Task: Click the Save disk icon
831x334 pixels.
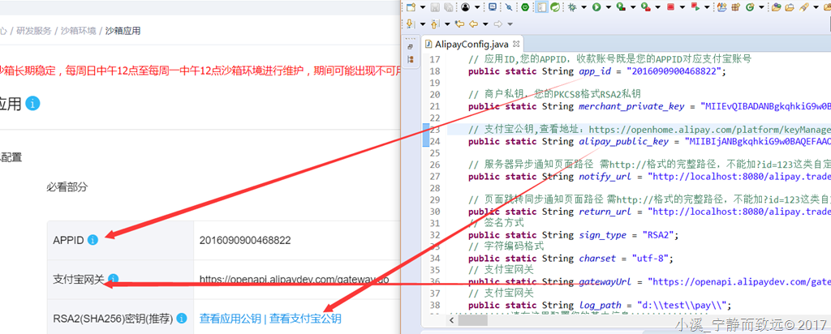Action: pos(435,6)
